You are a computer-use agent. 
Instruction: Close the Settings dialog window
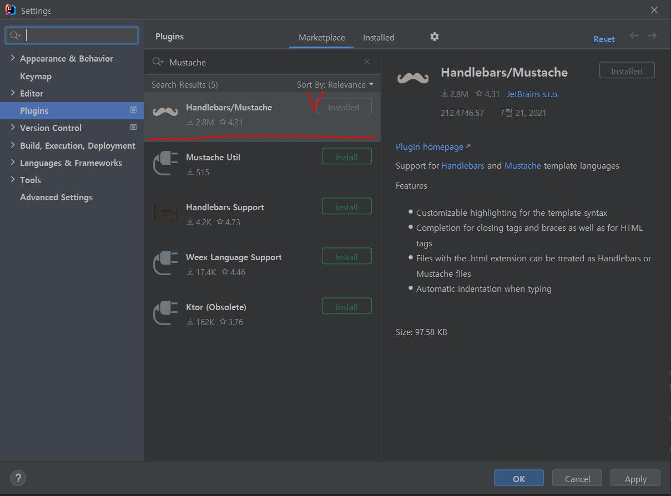point(655,10)
